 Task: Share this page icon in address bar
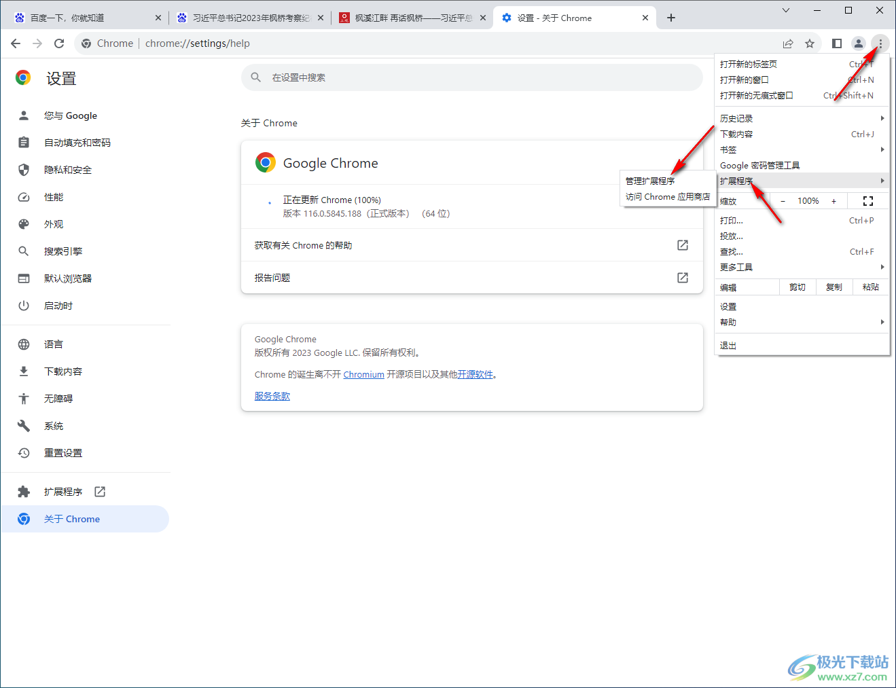click(x=788, y=43)
